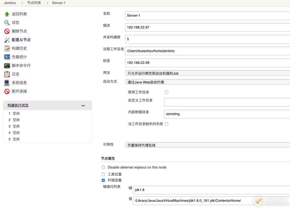The height and width of the screenshot is (209, 290).
Task: Go to Jenkins breadcrumb home
Action: point(10,3)
